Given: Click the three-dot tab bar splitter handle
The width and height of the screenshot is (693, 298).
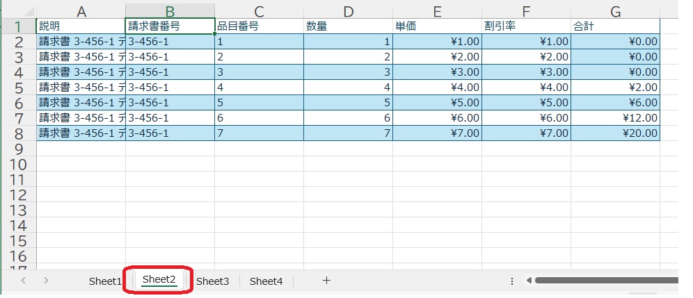Looking at the screenshot, I should point(512,281).
